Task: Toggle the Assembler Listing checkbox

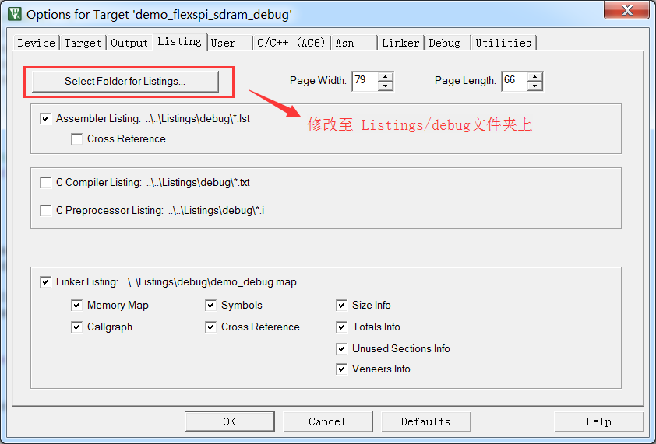Action: [x=46, y=119]
